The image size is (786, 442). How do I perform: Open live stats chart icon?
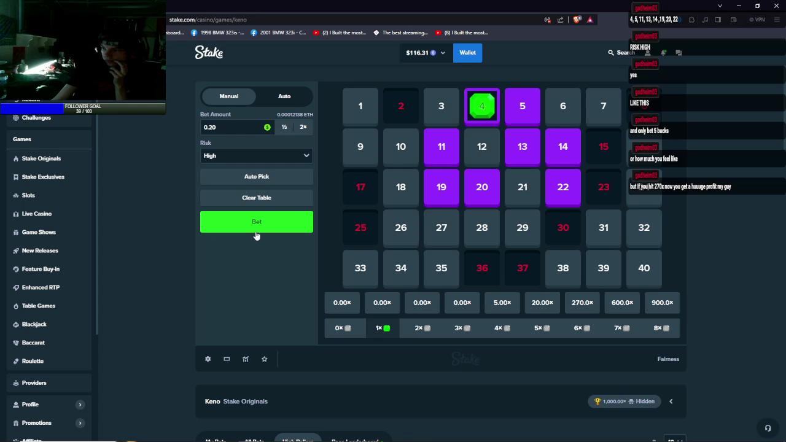tap(246, 359)
